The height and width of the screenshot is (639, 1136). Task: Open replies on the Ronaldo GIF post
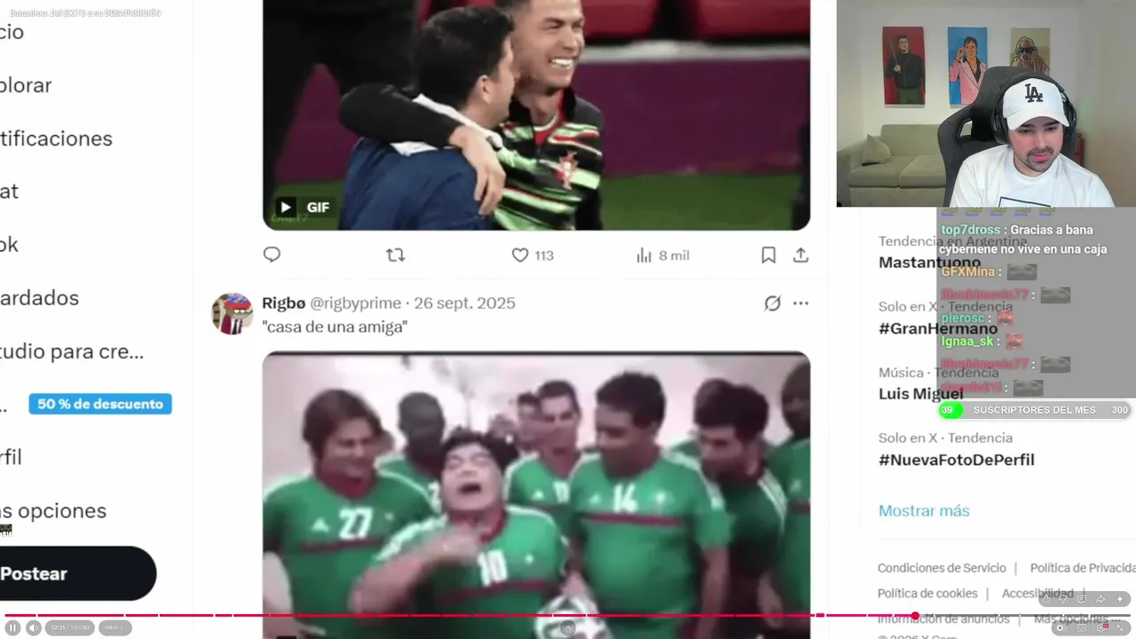pyautogui.click(x=272, y=255)
